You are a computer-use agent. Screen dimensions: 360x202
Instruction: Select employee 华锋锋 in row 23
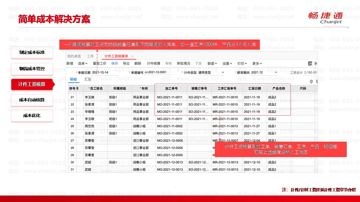tap(90, 112)
